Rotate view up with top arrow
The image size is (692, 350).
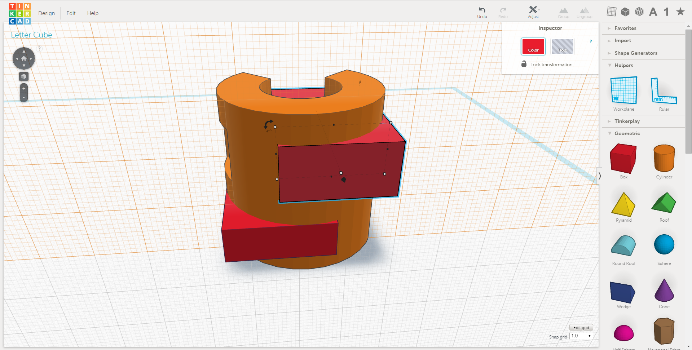[x=24, y=51]
